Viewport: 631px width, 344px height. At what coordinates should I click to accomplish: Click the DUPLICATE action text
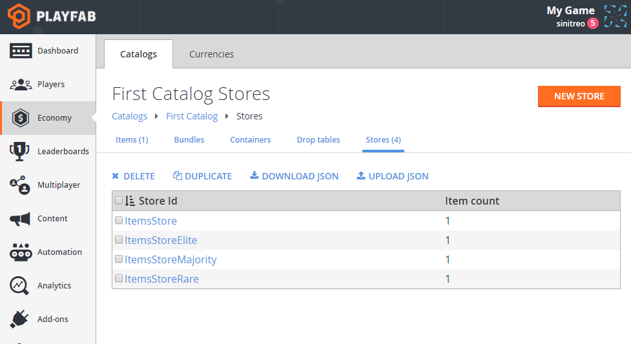coord(209,176)
